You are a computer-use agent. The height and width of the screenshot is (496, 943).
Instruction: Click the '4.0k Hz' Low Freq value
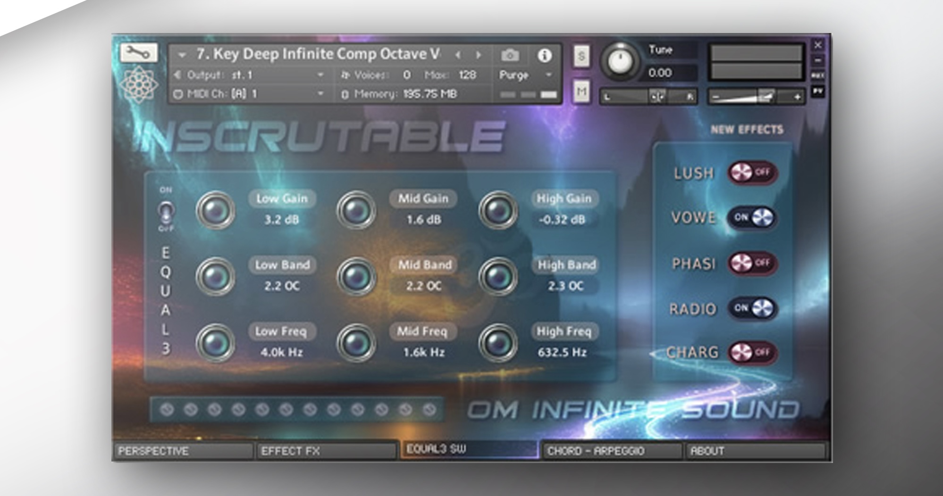[282, 353]
